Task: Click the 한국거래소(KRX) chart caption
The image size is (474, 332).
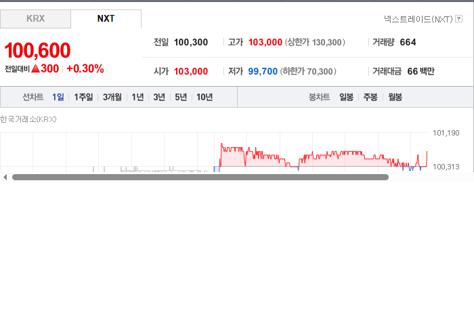Action: point(28,119)
